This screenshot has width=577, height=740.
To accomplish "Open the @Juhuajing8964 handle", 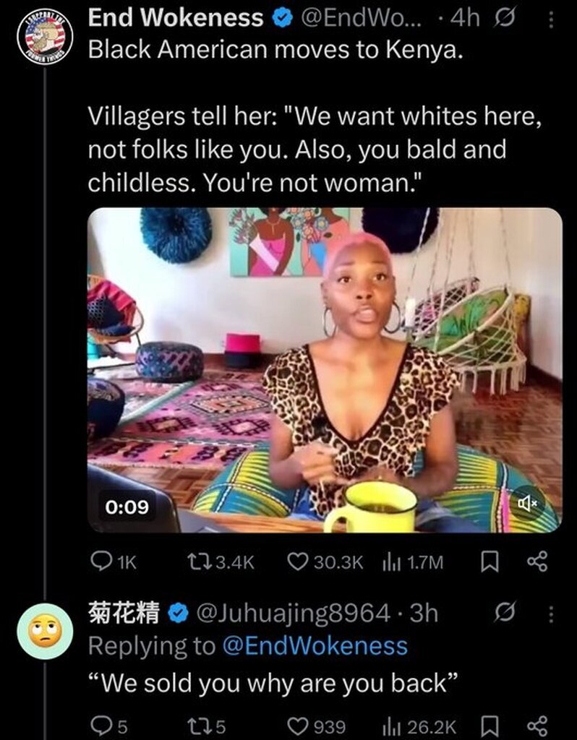I will click(x=293, y=613).
